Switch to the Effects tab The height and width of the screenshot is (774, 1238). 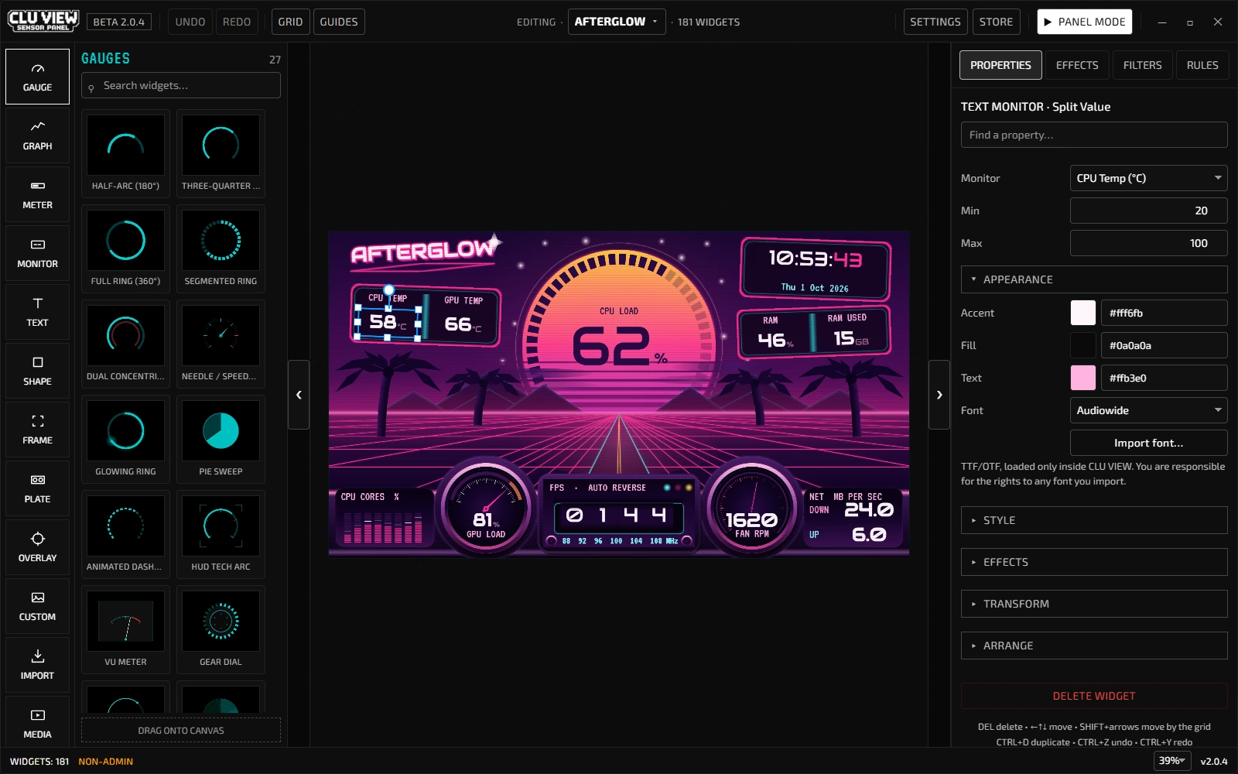[x=1077, y=65]
